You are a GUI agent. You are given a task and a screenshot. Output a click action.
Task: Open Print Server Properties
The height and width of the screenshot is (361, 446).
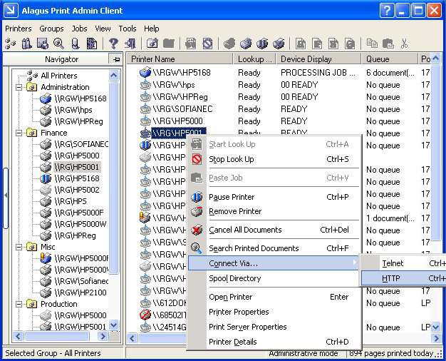tap(273, 327)
